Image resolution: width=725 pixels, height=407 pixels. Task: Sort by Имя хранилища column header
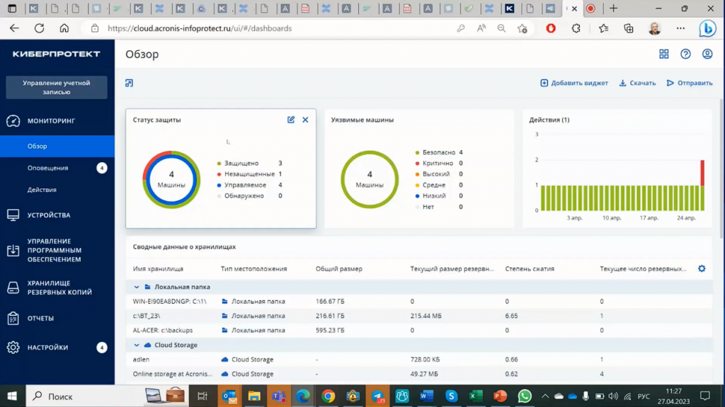click(x=158, y=269)
